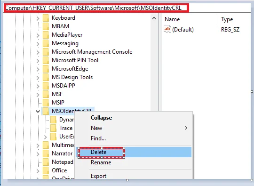
Task: Select the Notepad key label
Action: pyautogui.click(x=63, y=162)
